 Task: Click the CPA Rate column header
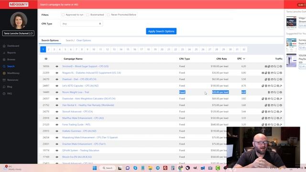[x=221, y=59]
